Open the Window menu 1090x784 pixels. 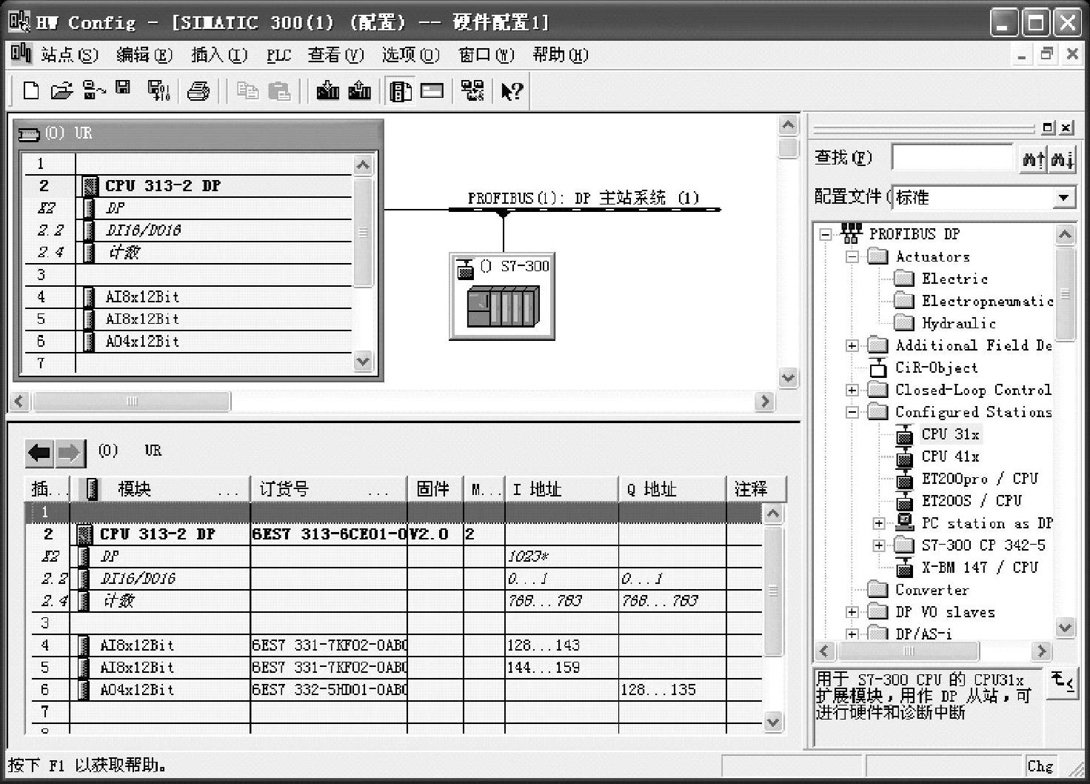486,55
